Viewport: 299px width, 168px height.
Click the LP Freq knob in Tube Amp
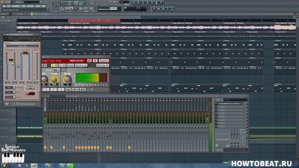pyautogui.click(x=54, y=79)
